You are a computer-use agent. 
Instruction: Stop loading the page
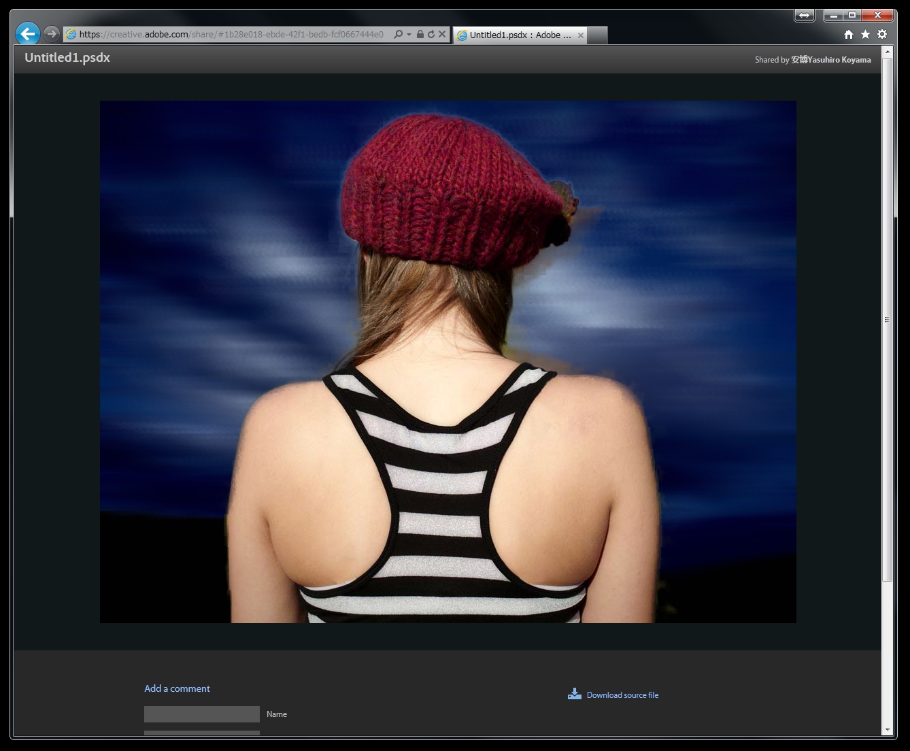coord(441,34)
